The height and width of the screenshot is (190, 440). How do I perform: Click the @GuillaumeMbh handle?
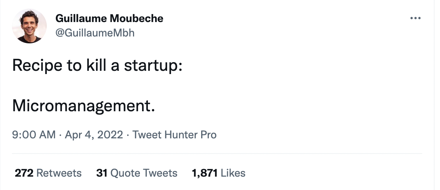95,33
